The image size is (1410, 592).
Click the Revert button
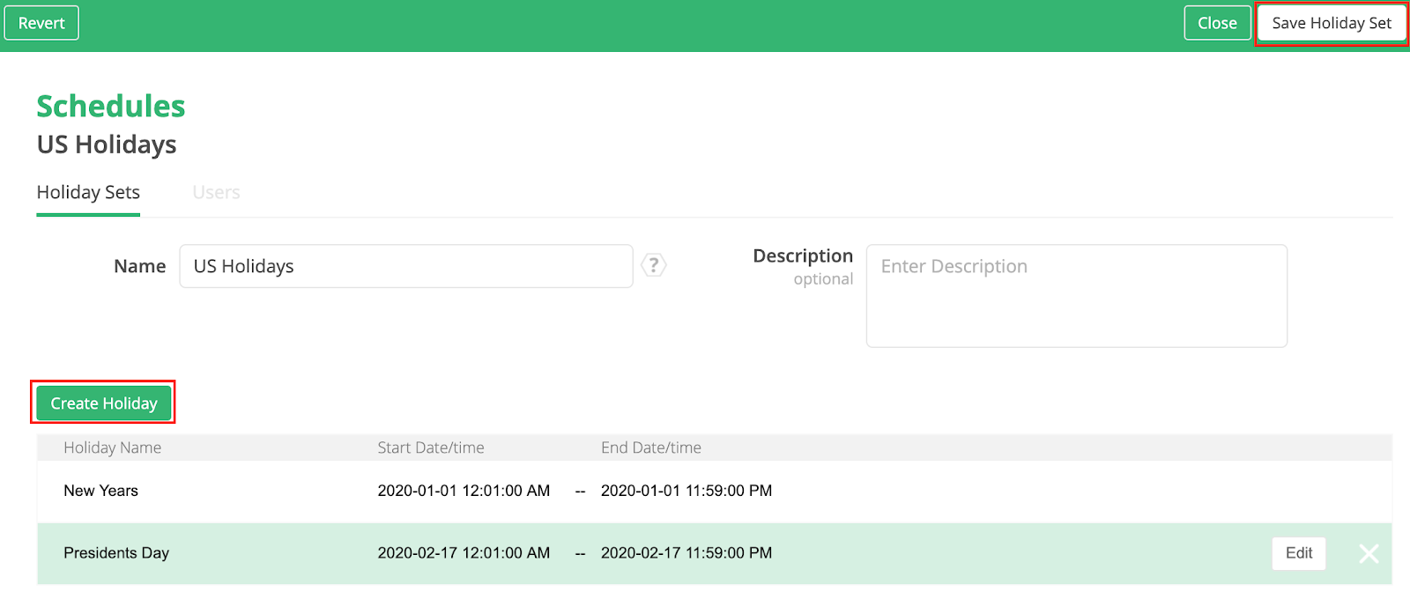pyautogui.click(x=41, y=23)
